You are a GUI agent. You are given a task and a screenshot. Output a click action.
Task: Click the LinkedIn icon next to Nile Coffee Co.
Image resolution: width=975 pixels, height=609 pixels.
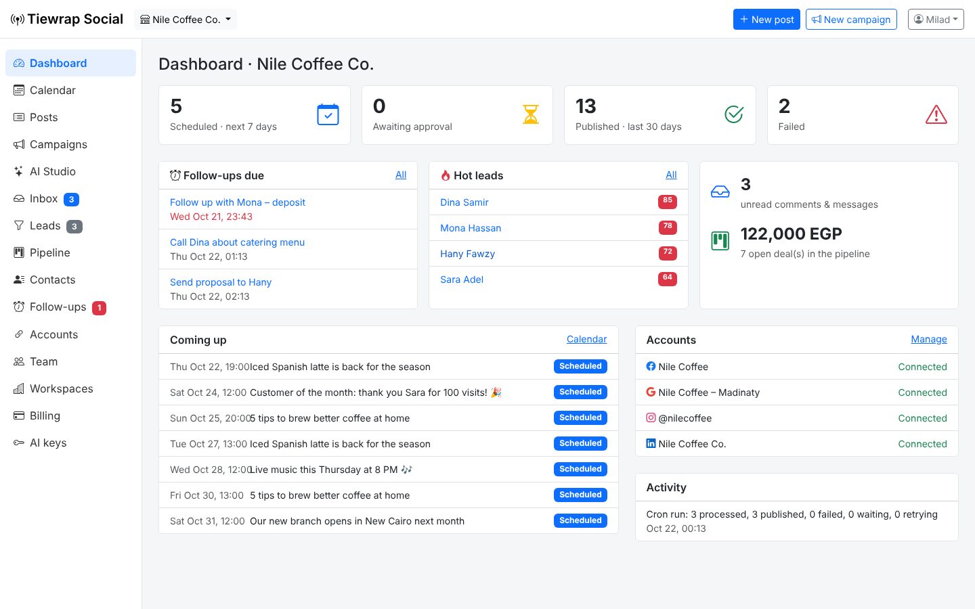click(651, 443)
